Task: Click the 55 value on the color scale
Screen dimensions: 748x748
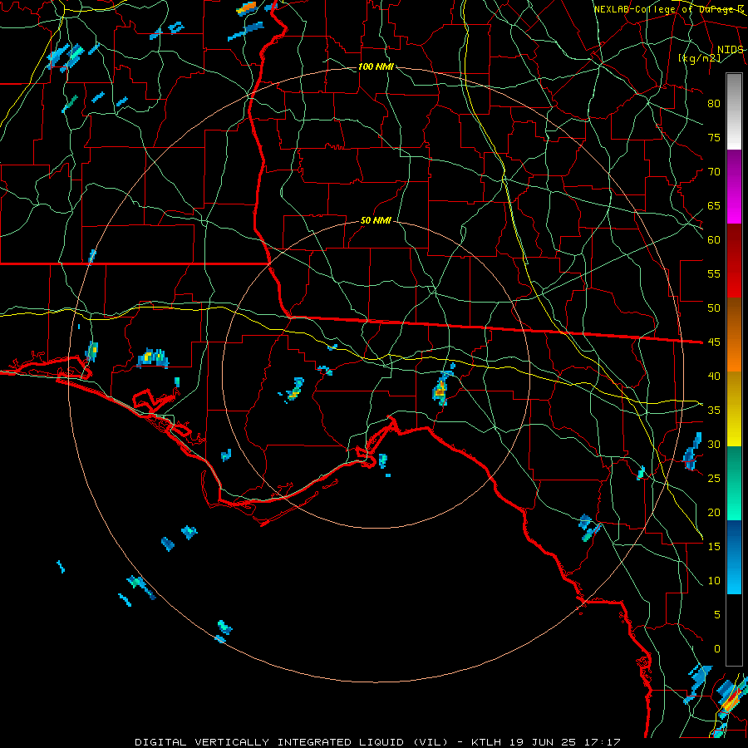Action: tap(714, 273)
